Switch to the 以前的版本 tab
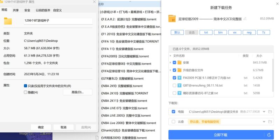The width and height of the screenshot is (280, 140). coord(42,10)
